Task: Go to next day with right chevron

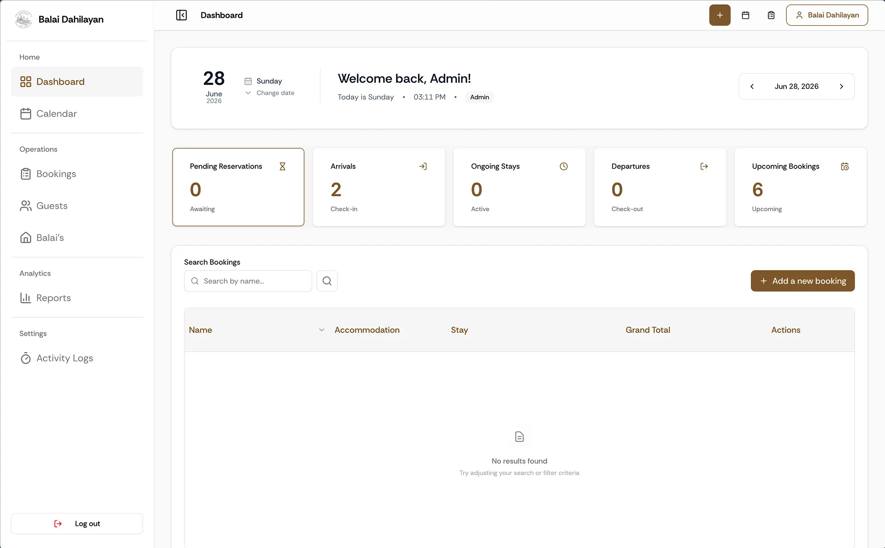Action: (841, 87)
